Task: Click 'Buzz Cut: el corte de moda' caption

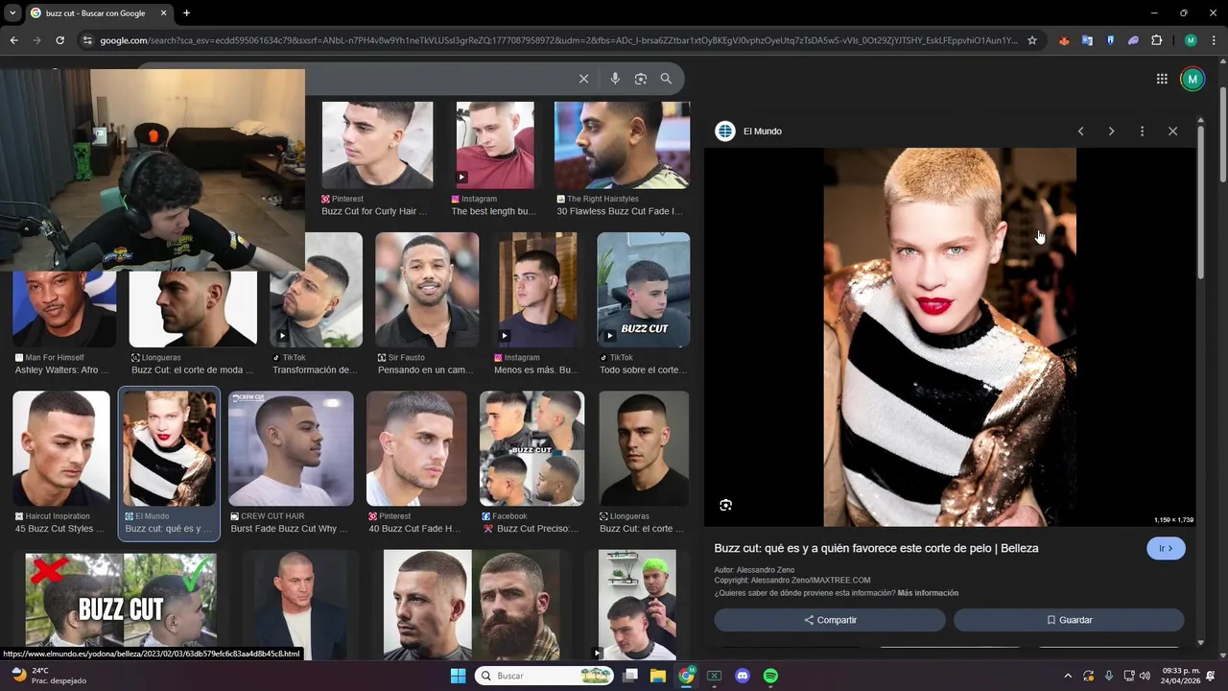Action: (x=193, y=370)
